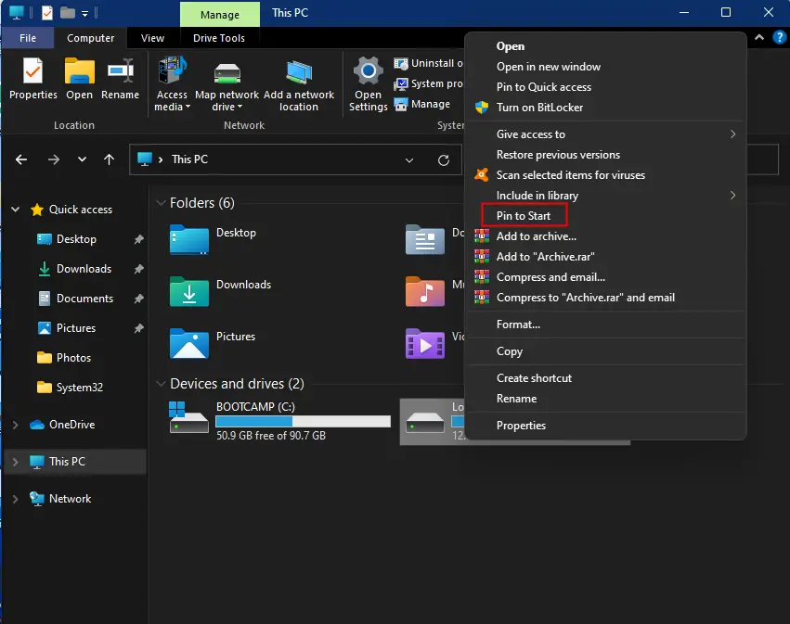Select OneDrive in navigation pane
Image resolution: width=790 pixels, height=624 pixels.
[x=71, y=425]
